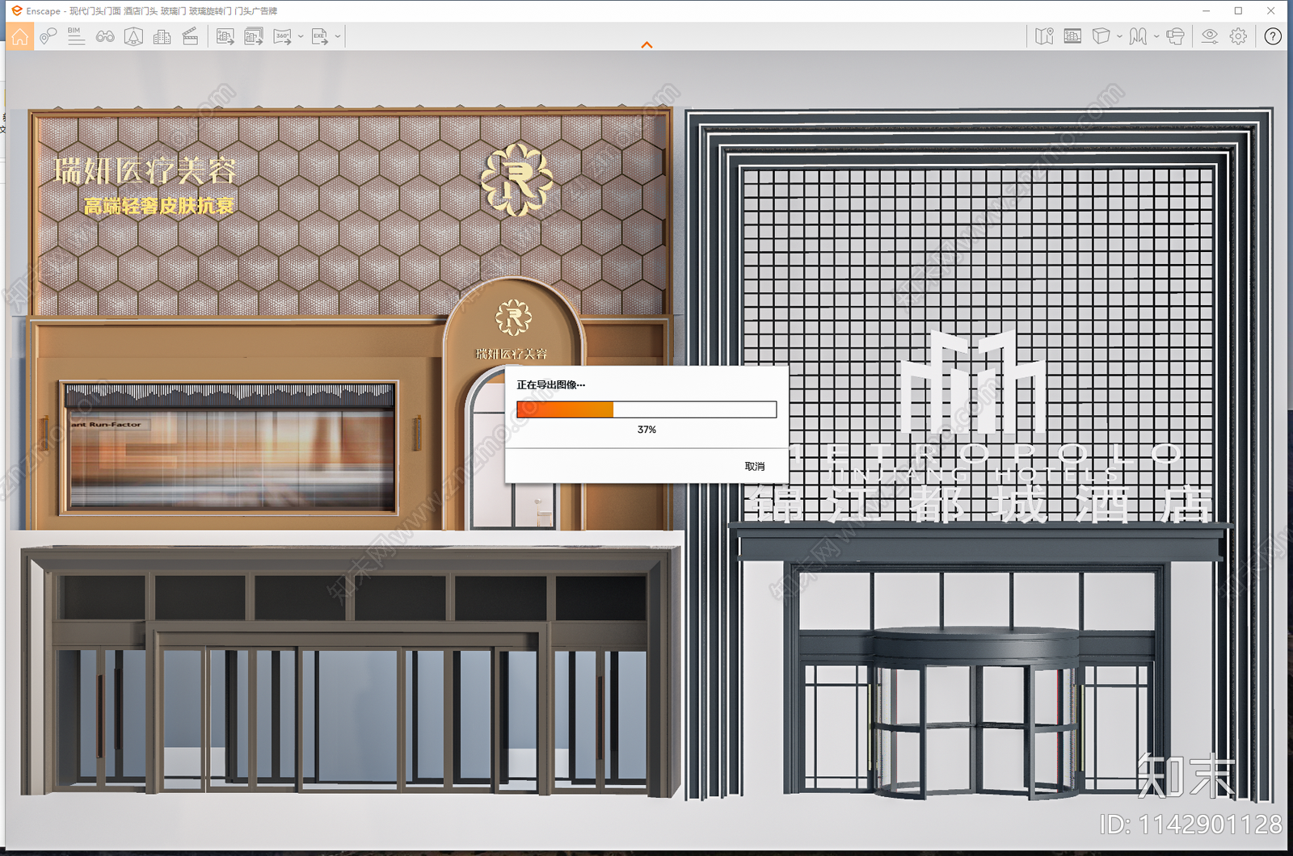
Task: Toggle the VR headset icon
Action: coord(1176,36)
